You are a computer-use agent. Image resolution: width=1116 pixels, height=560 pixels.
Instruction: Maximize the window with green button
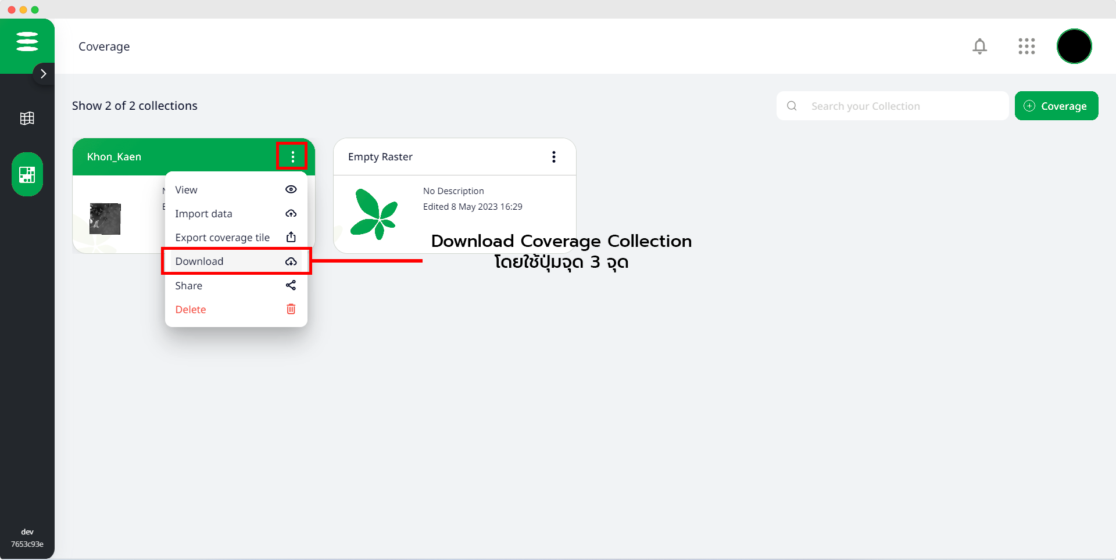pyautogui.click(x=35, y=10)
